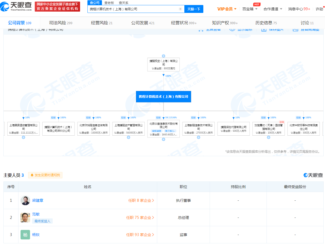Click the 最终受益股份 column header
This screenshot has width=325, height=246.
(295, 187)
